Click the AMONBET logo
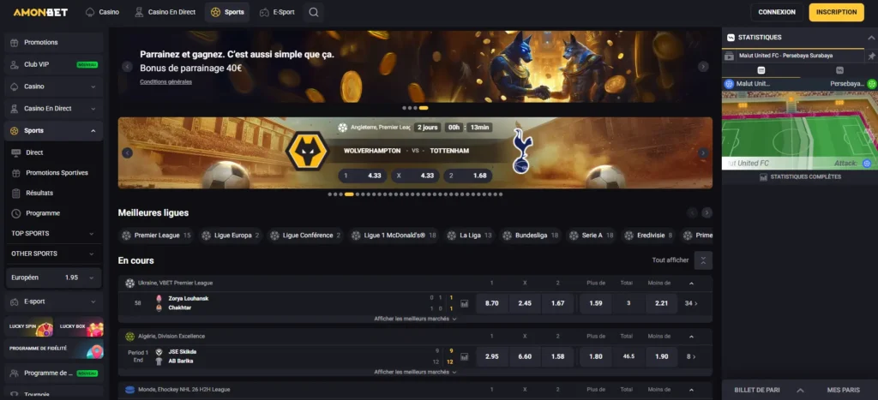878x400 pixels. (40, 12)
